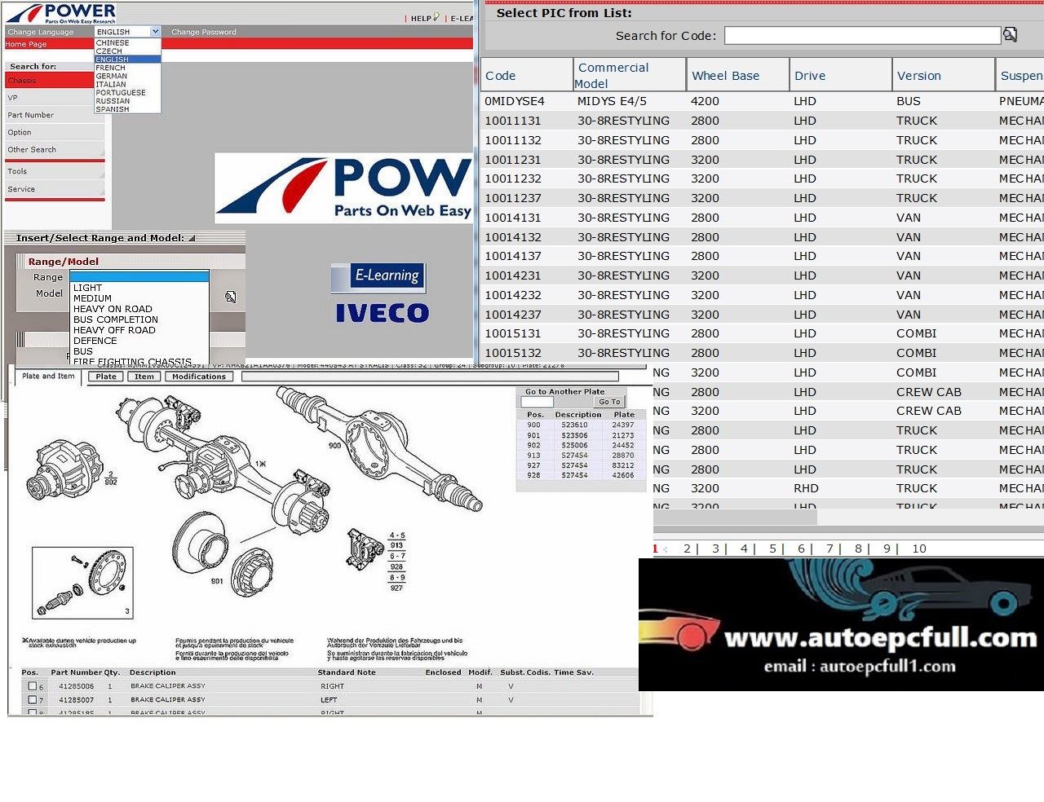
Task: Open the VP search menu item
Action: 55,98
